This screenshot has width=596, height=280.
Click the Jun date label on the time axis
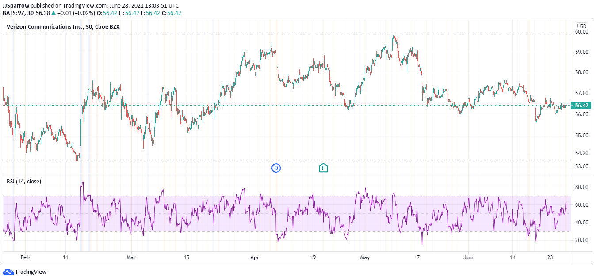tap(468, 257)
